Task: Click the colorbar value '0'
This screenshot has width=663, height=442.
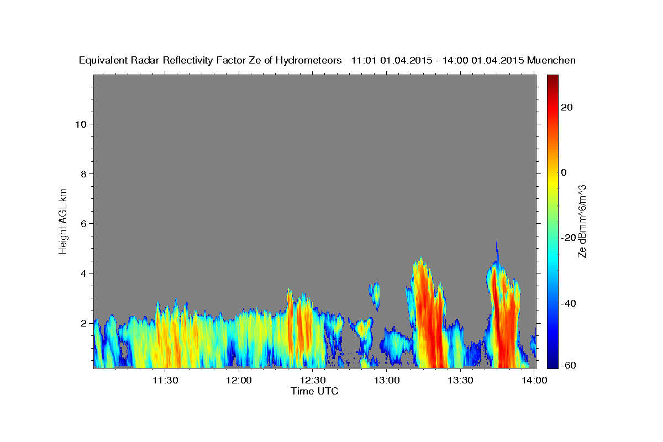Action: [564, 172]
